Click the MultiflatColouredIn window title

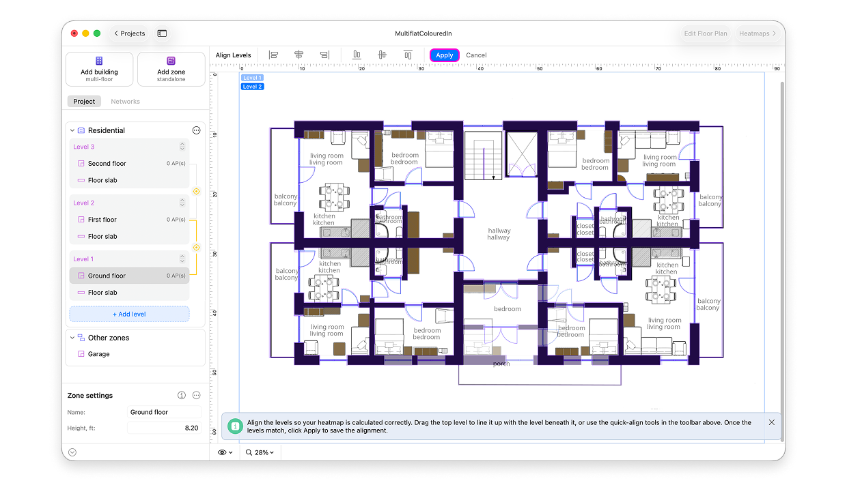[423, 33]
